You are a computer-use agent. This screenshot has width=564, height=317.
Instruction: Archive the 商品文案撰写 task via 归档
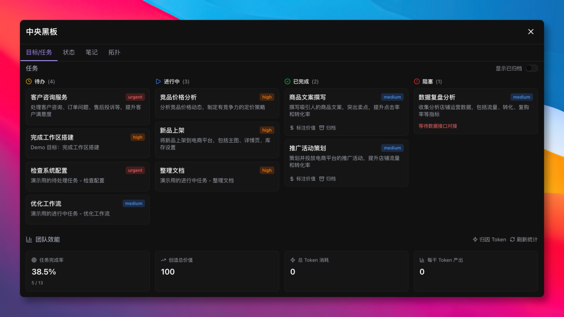click(327, 127)
